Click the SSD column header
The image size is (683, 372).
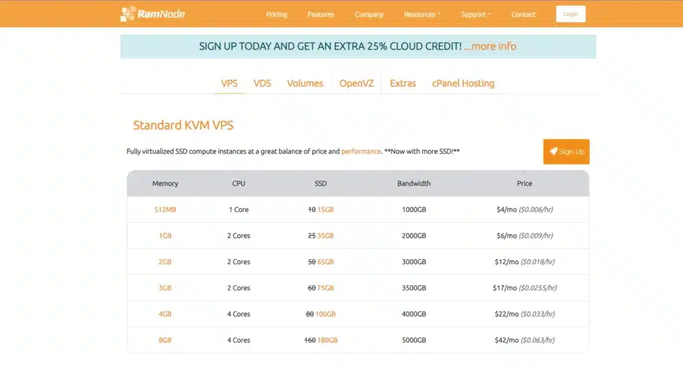click(x=321, y=183)
